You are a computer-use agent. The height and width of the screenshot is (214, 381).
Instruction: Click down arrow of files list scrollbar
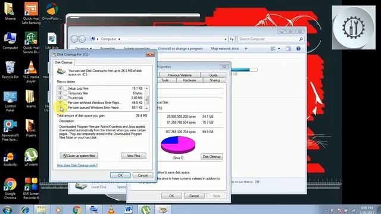coord(146,108)
